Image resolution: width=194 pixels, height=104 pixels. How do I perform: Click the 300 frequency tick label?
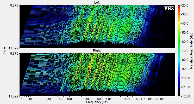pos(88,99)
